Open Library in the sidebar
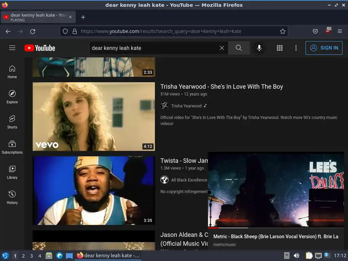Viewport: 348px width, 261px height. click(12, 172)
